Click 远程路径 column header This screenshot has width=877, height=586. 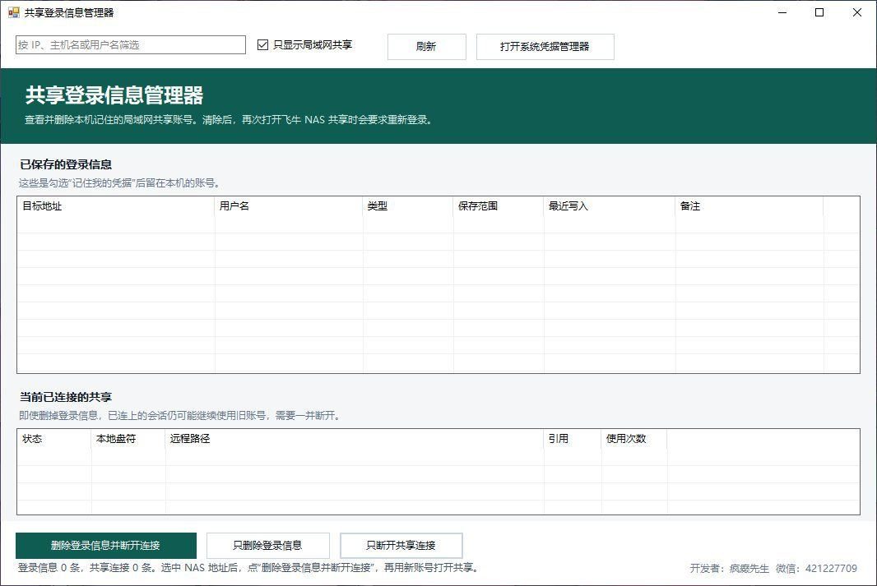tap(355, 439)
